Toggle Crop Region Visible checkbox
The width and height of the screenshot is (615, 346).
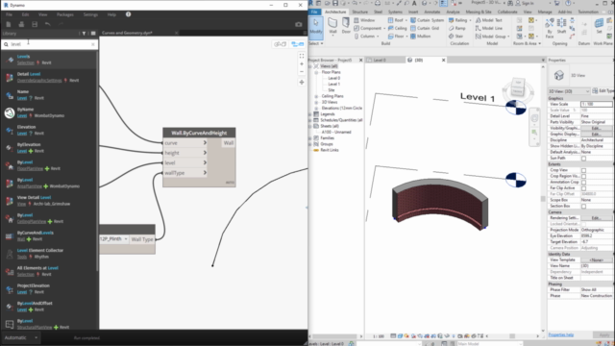[x=583, y=176]
